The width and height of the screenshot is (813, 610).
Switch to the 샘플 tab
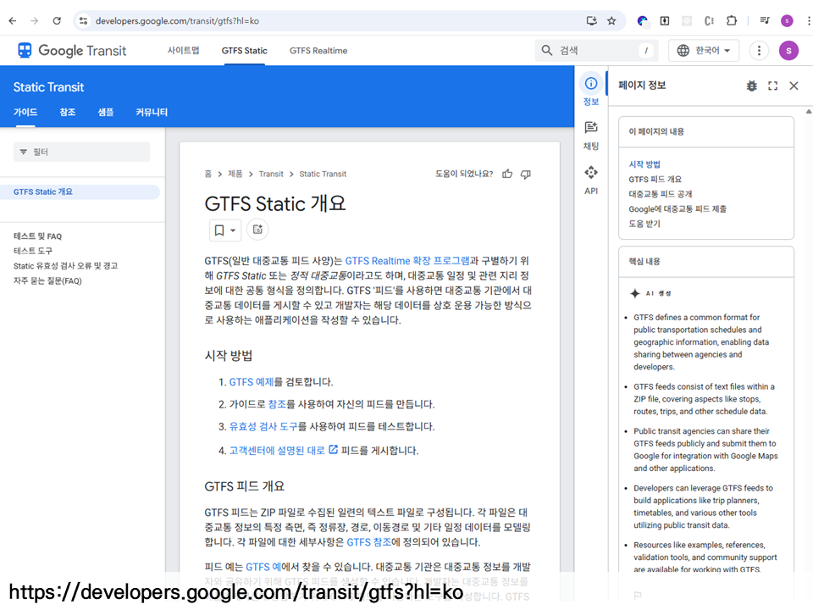pos(106,112)
